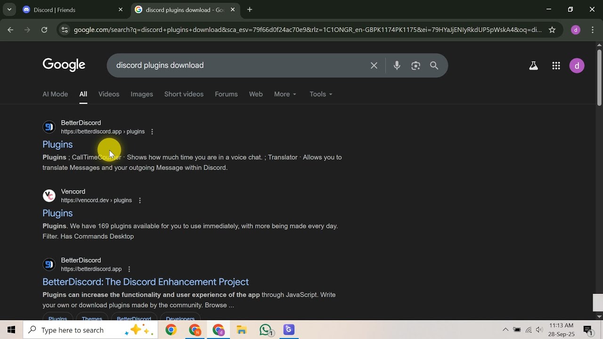Open first Chrome icon in taskbar
603x339 pixels.
click(x=171, y=330)
